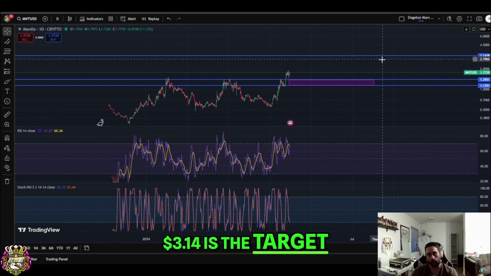Undo the last chart action
Screen dimensions: 491x276
[169, 18]
